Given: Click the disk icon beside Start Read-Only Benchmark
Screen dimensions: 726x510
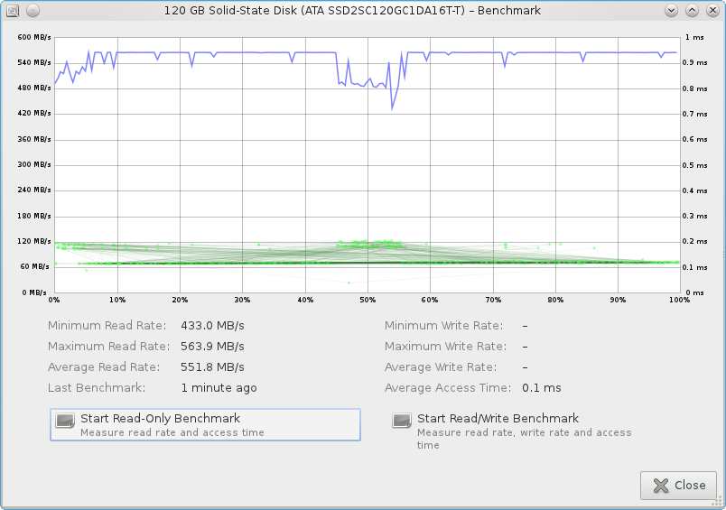Looking at the screenshot, I should pyautogui.click(x=65, y=421).
